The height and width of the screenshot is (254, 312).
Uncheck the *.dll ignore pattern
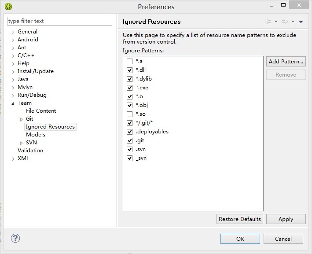(129, 70)
